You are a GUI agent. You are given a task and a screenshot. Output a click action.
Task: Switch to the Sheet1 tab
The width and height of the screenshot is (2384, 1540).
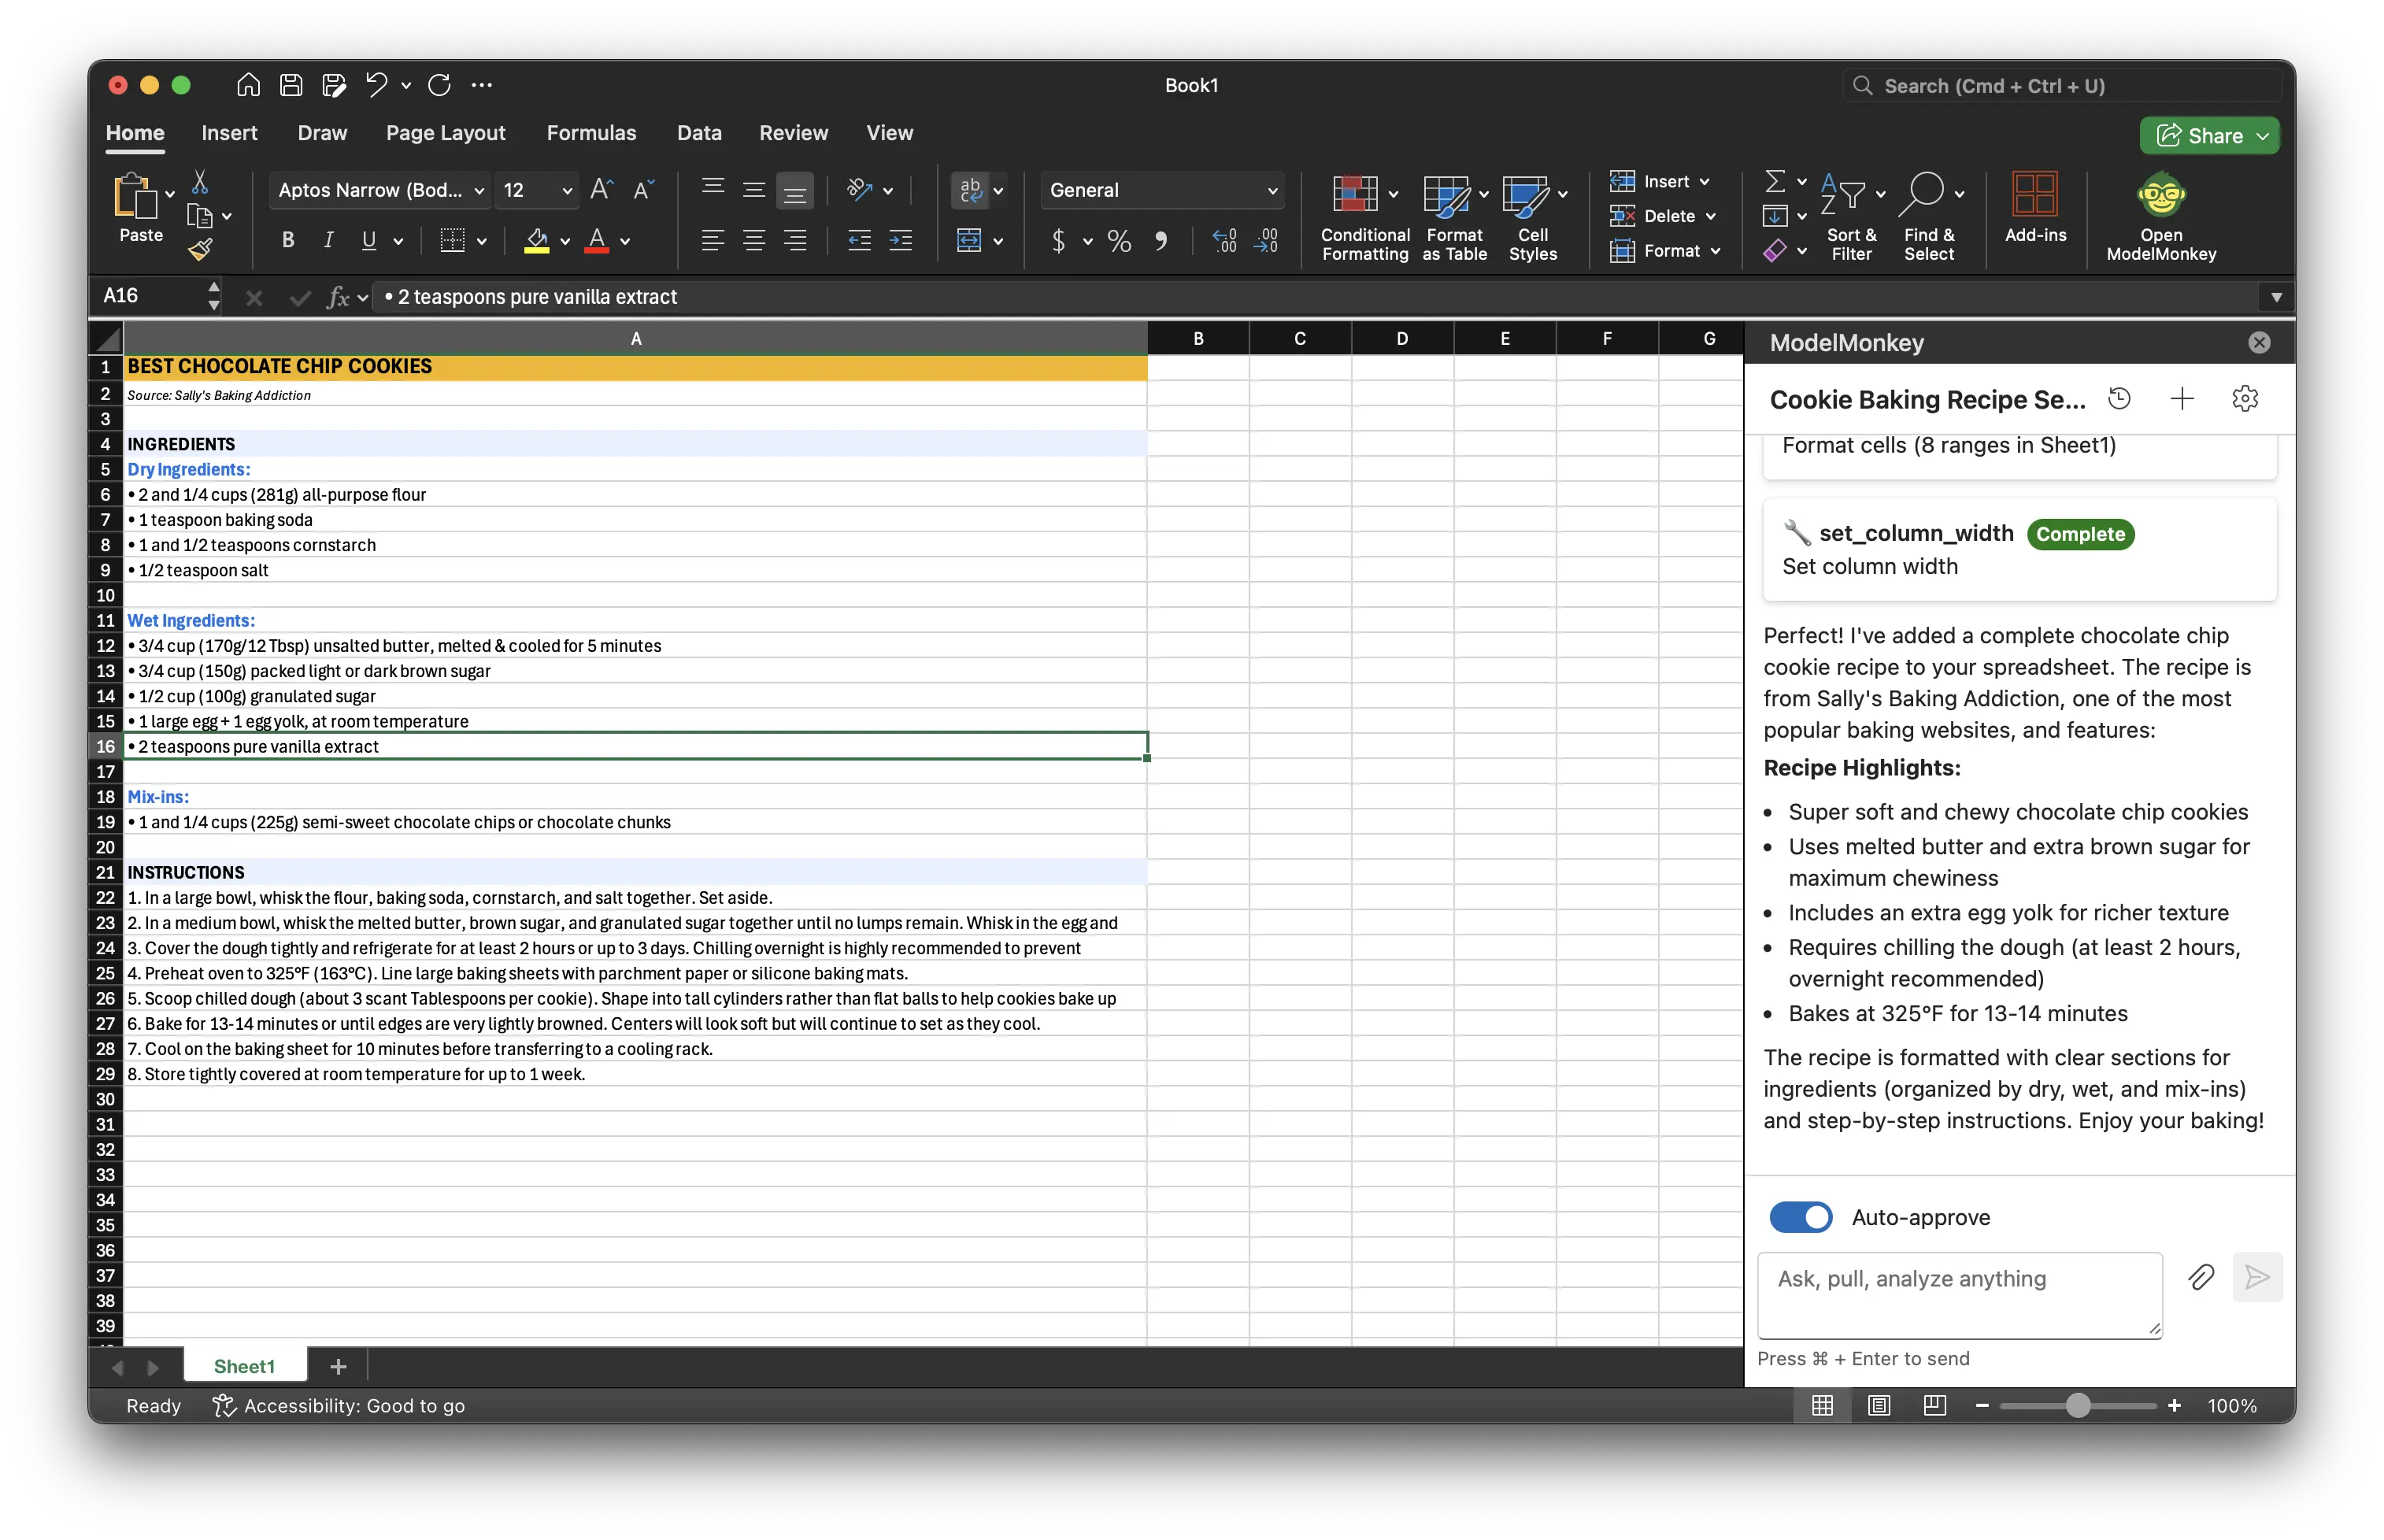click(243, 1366)
